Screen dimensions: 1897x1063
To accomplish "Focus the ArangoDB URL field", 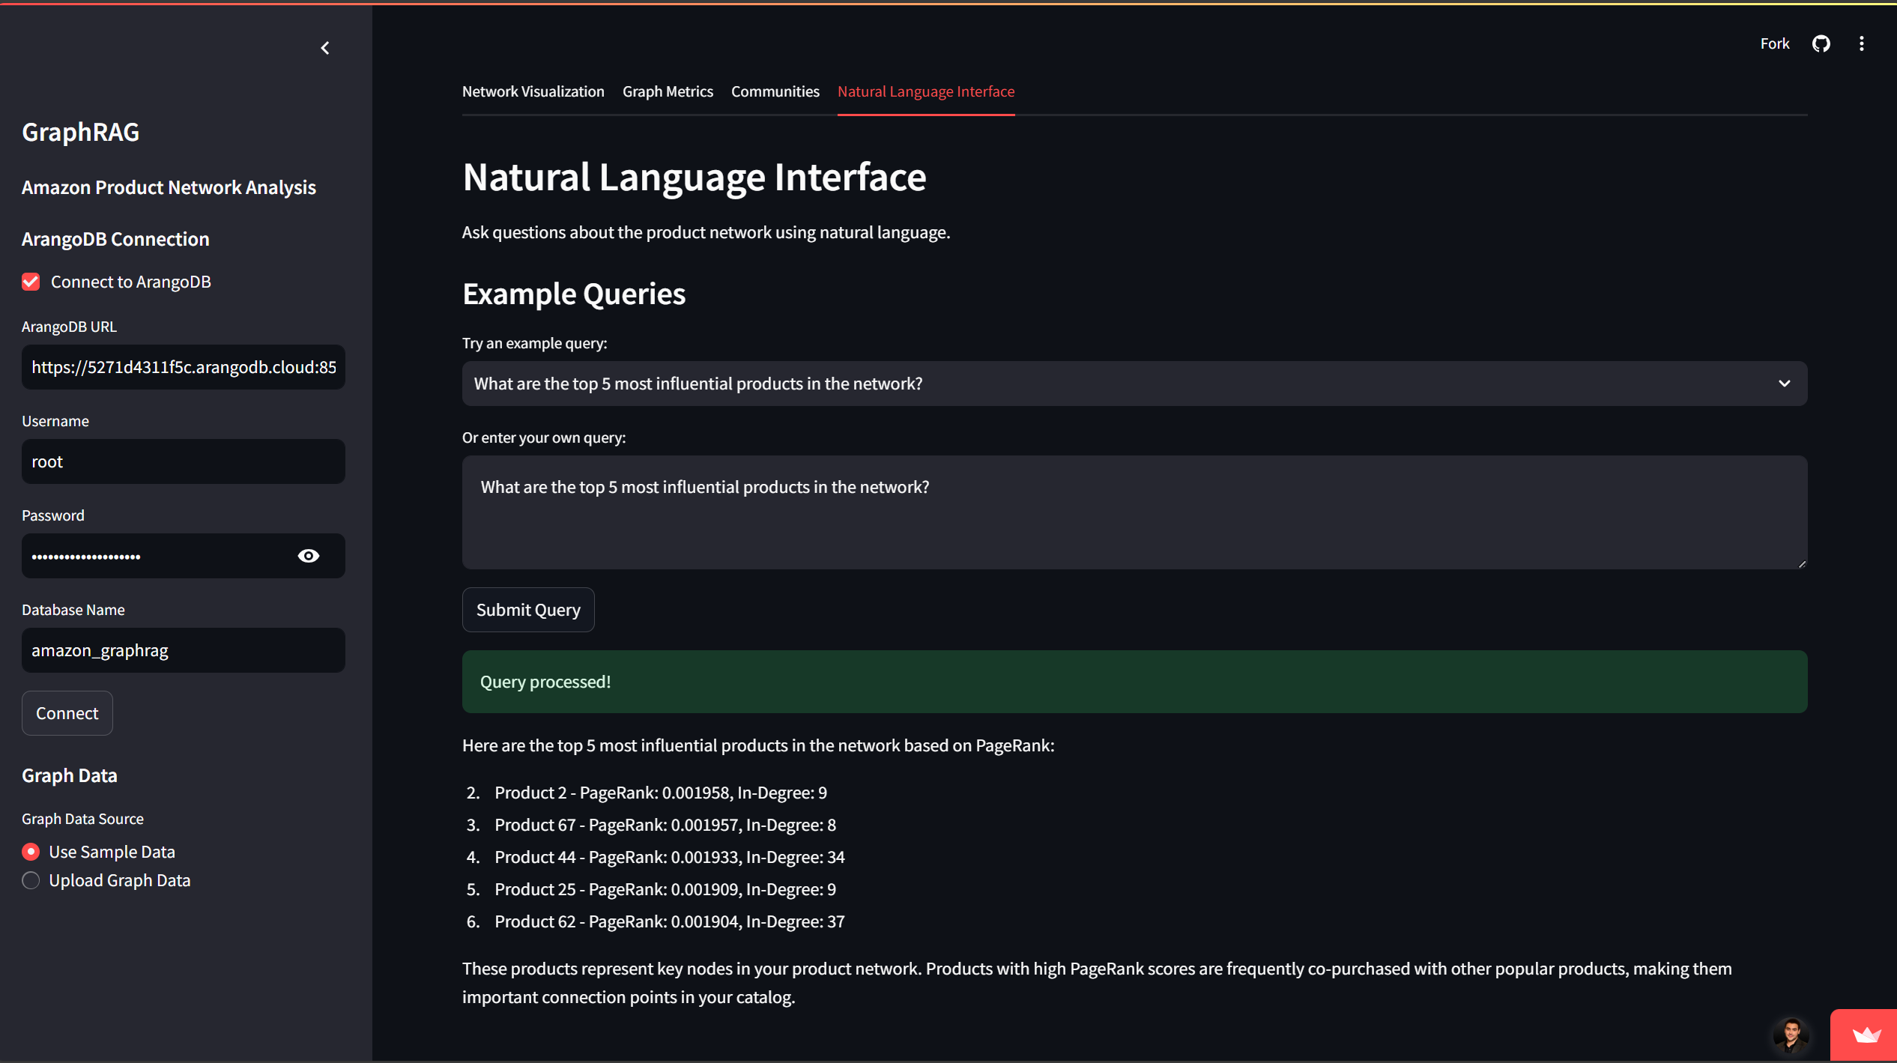I will [x=184, y=367].
